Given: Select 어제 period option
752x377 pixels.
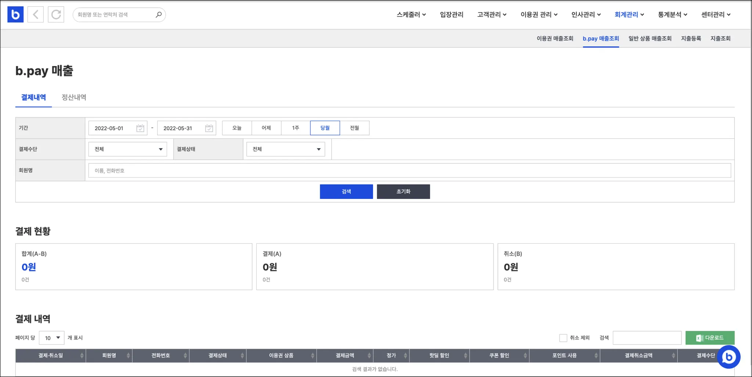Looking at the screenshot, I should pos(266,128).
